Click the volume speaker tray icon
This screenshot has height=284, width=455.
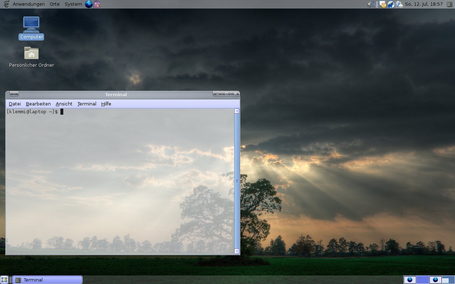coord(370,4)
